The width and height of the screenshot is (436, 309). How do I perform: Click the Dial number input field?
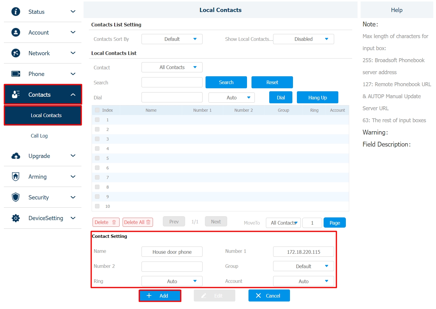pos(172,97)
